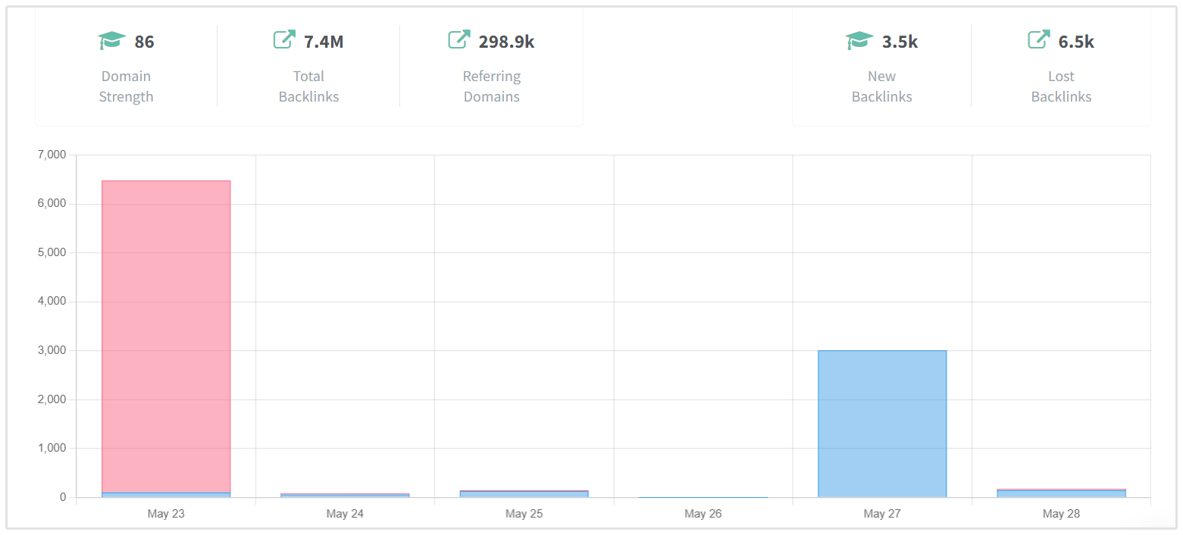1183x535 pixels.
Task: Click the Lost Backlinks label text
Action: pyautogui.click(x=1061, y=86)
